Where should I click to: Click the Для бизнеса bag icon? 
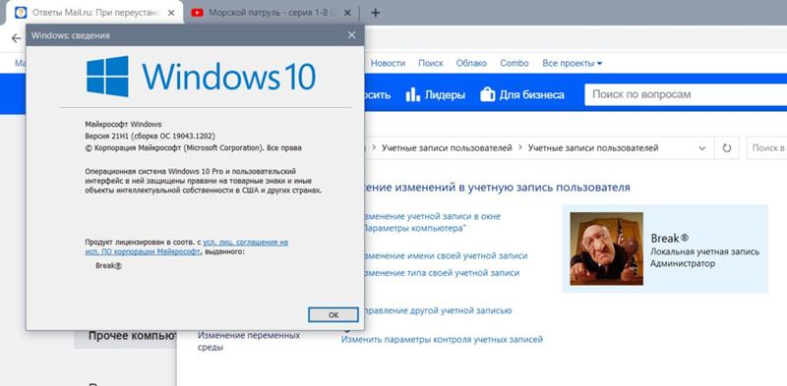pos(487,94)
